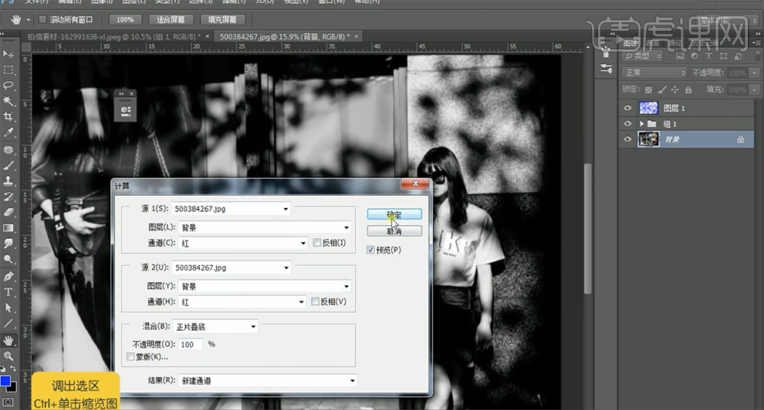This screenshot has height=410, width=764.
Task: Filter layers by shape layer icon
Action: (x=724, y=56)
